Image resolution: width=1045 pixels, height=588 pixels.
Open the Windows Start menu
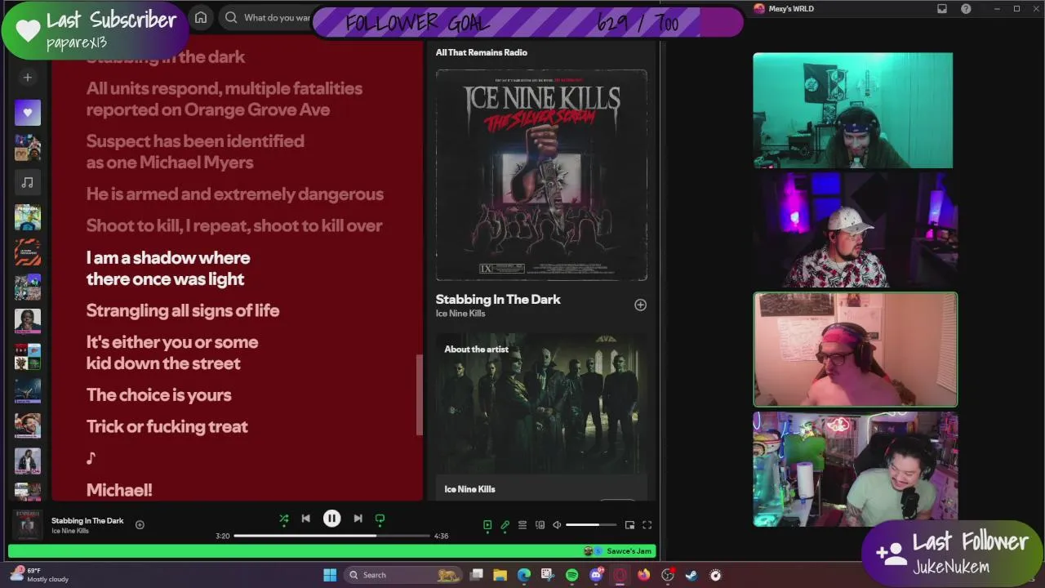pos(330,575)
